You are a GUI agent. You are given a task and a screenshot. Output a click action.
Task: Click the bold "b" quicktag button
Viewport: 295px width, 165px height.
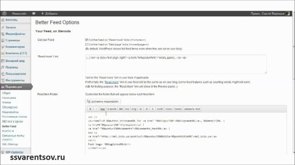pyautogui.click(x=90, y=109)
